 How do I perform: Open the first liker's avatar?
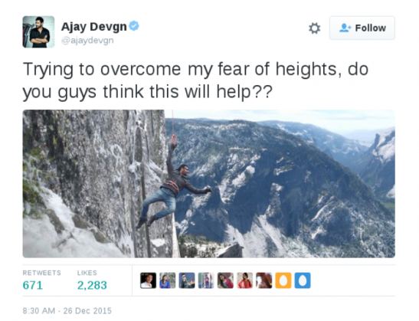pos(149,280)
